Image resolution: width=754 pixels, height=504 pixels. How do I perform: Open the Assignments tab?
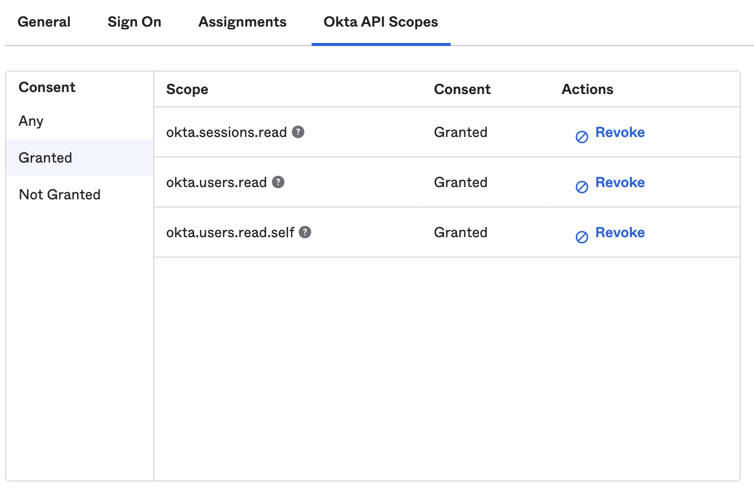pos(243,22)
